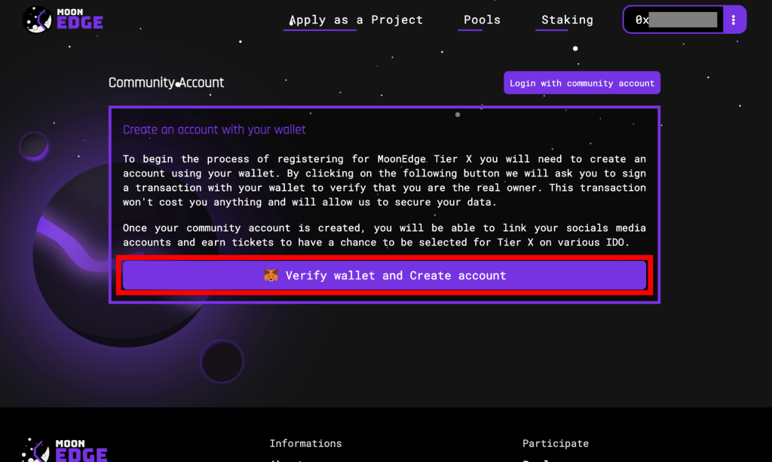Screen dimensions: 772x462
Task: Open the Apply as a Project page
Action: coord(356,20)
